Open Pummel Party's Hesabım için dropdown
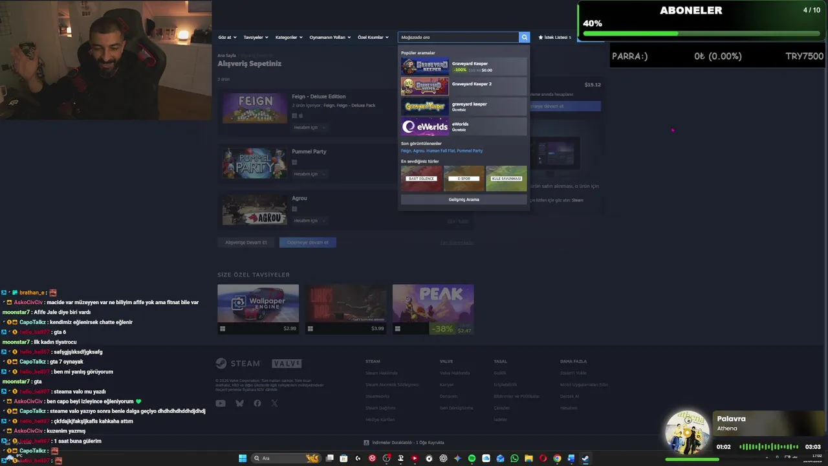Image resolution: width=828 pixels, height=466 pixels. point(309,174)
